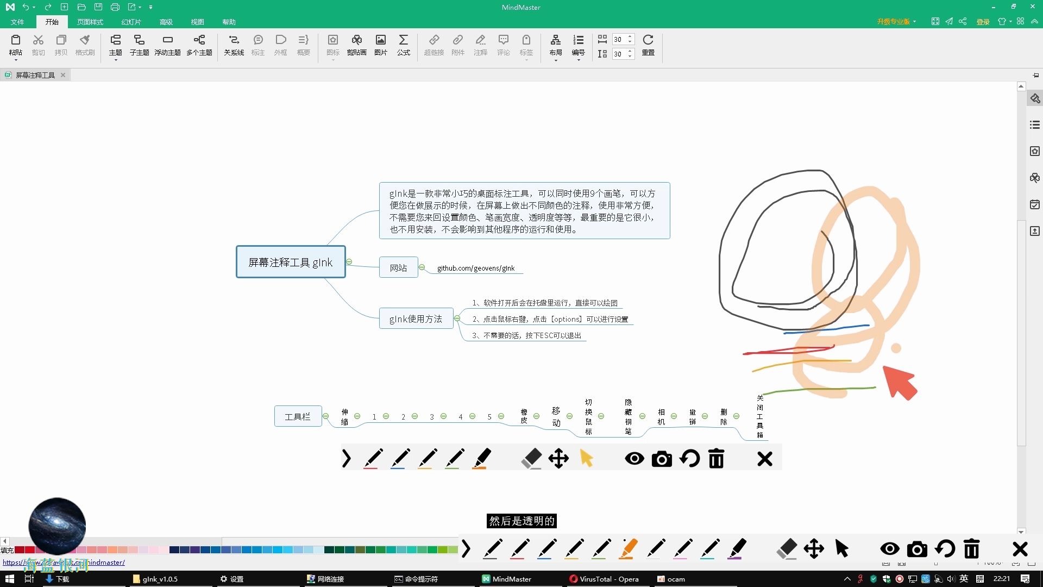Pick the dark green swatch in fill palette
The width and height of the screenshot is (1043, 587).
pos(329,550)
